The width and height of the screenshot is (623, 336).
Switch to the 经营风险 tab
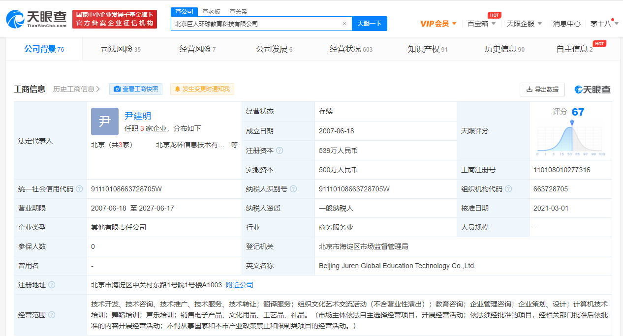click(x=197, y=49)
